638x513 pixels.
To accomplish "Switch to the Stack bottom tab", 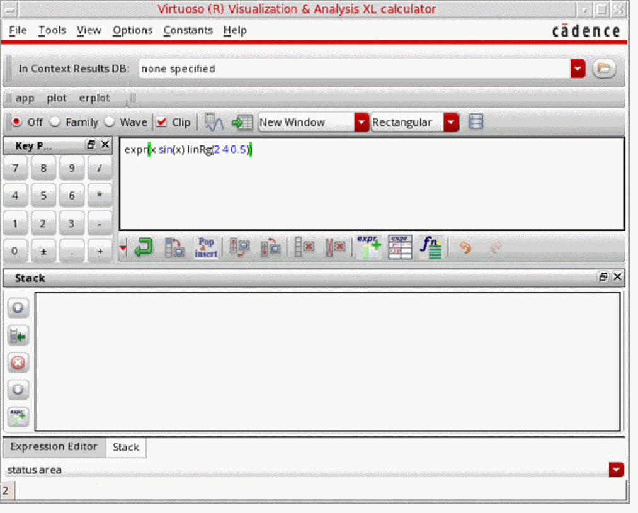I will [x=126, y=447].
